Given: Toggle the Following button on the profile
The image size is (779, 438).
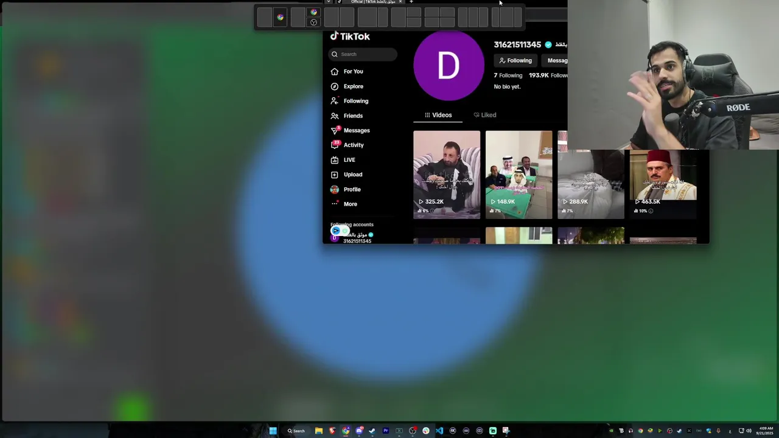Looking at the screenshot, I should coord(515,60).
